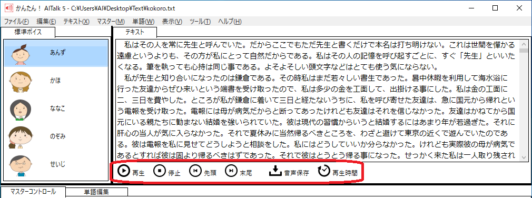
Task: Open the ヘルプ(H) menu
Action: tap(230, 22)
